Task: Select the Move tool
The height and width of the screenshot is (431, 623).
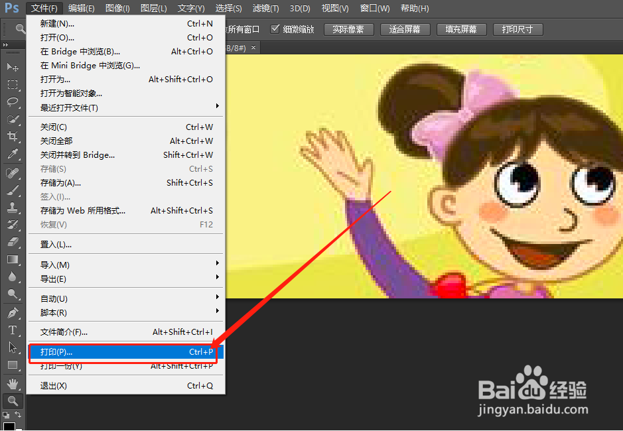Action: (x=13, y=67)
